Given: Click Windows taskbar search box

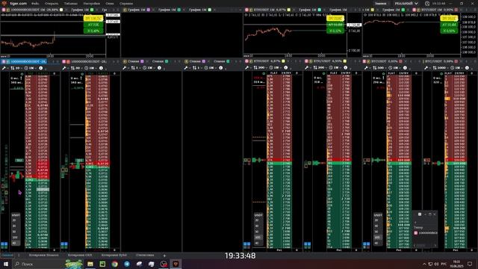Looking at the screenshot, I should coord(39,264).
